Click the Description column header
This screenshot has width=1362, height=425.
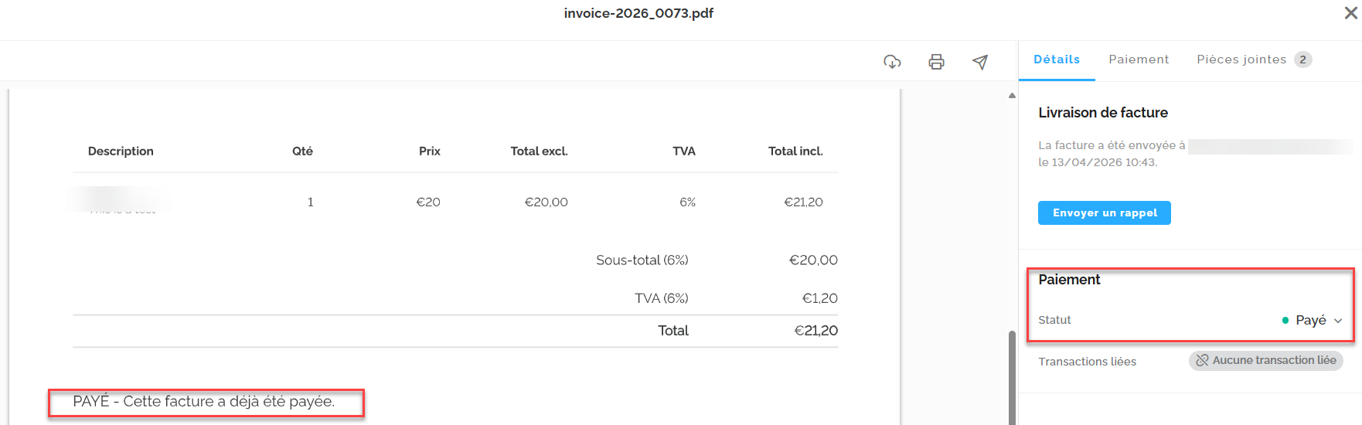point(121,151)
